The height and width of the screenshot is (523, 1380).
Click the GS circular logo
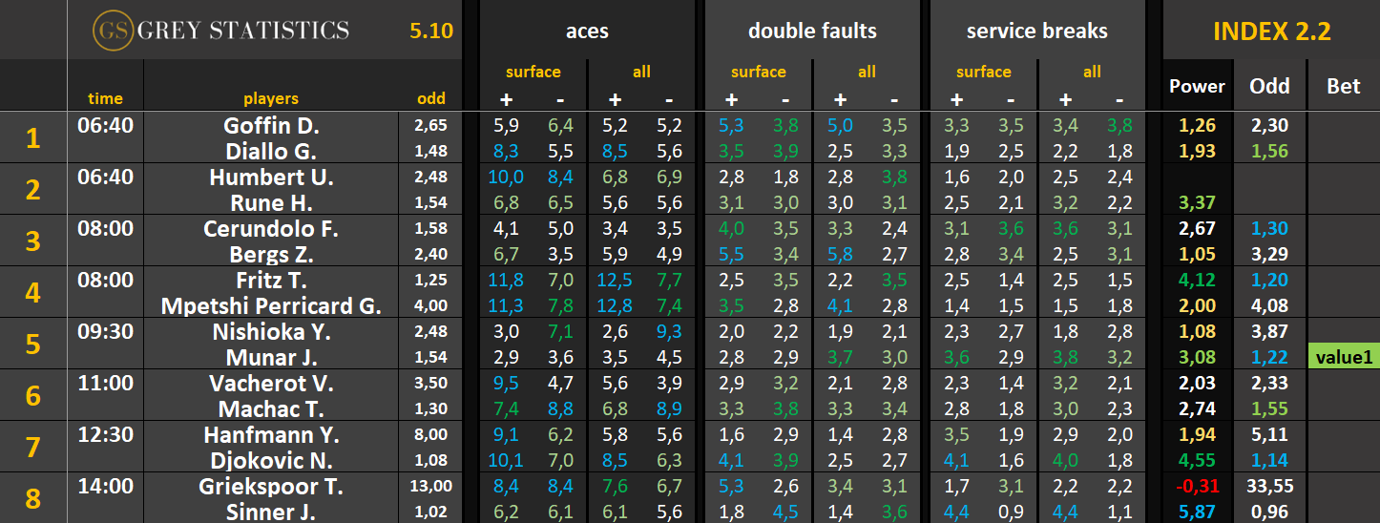pos(114,31)
